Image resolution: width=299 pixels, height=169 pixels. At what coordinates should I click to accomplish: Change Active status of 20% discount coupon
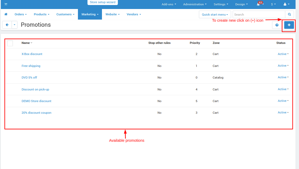point(283,113)
